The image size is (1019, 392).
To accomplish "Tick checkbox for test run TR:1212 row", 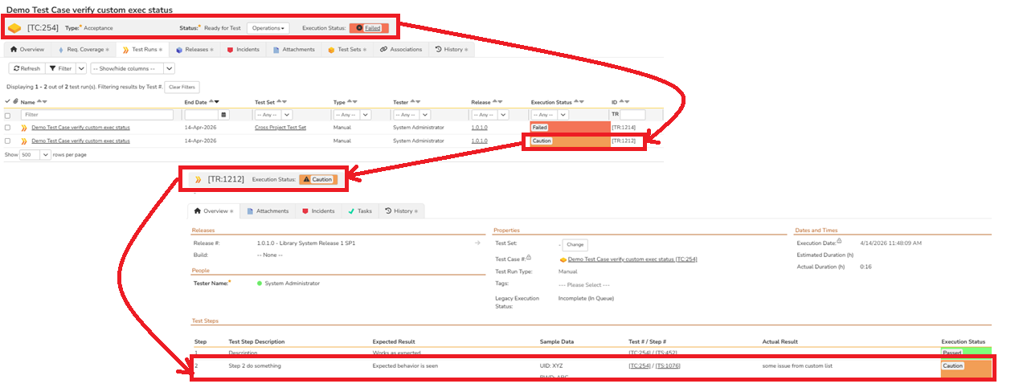I will [x=8, y=141].
